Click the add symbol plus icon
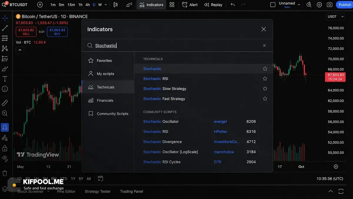 [40, 5]
